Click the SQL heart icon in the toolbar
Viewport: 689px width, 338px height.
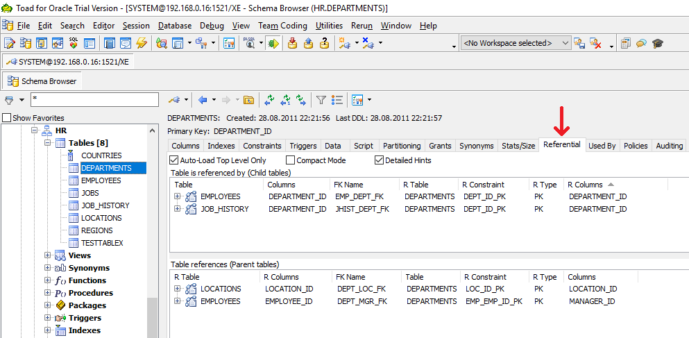74,43
